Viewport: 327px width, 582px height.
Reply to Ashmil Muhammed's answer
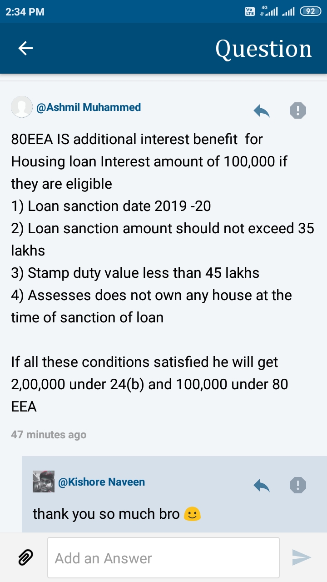tap(262, 110)
